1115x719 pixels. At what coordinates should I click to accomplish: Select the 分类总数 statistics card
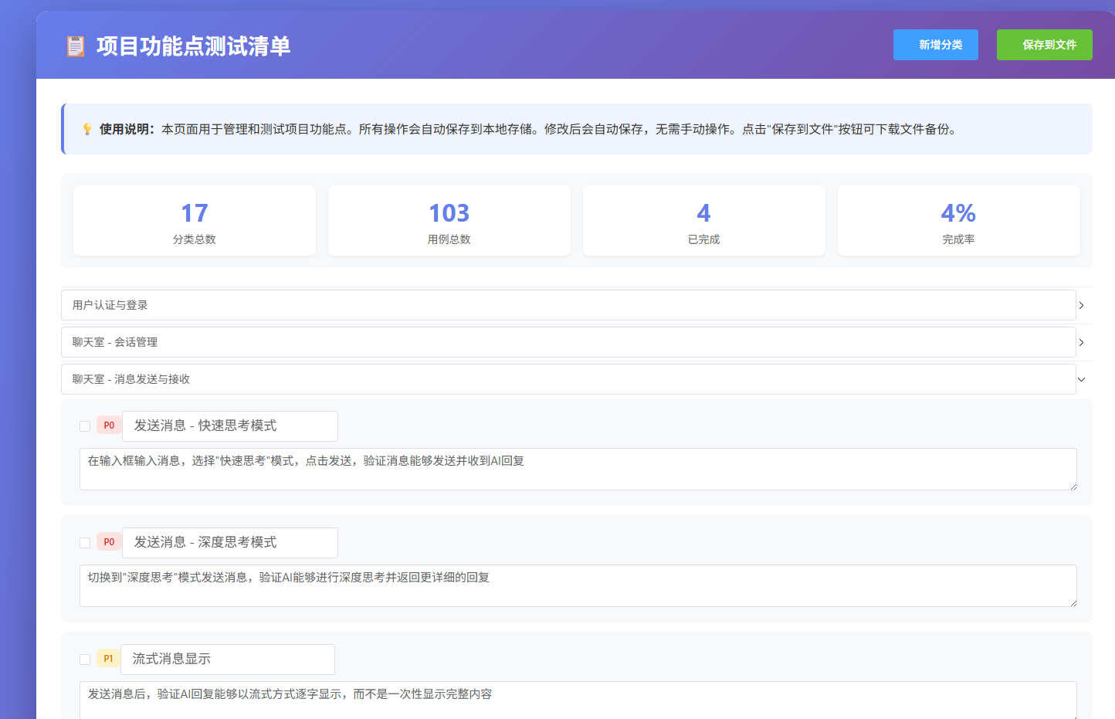point(194,220)
